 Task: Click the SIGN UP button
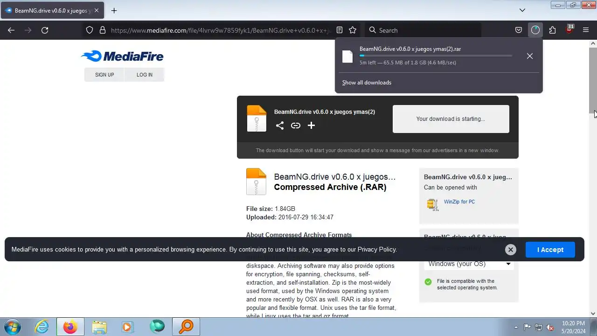pyautogui.click(x=104, y=75)
